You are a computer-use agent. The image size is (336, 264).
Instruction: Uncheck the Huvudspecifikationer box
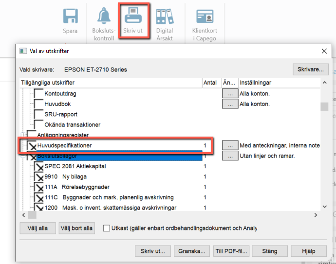click(x=32, y=145)
